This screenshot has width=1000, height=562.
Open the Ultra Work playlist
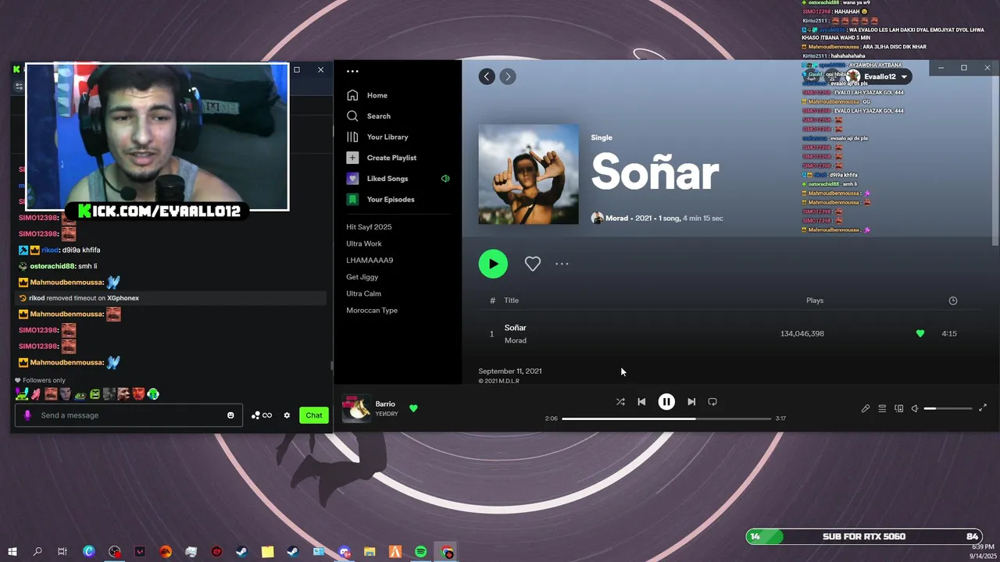pyautogui.click(x=364, y=244)
